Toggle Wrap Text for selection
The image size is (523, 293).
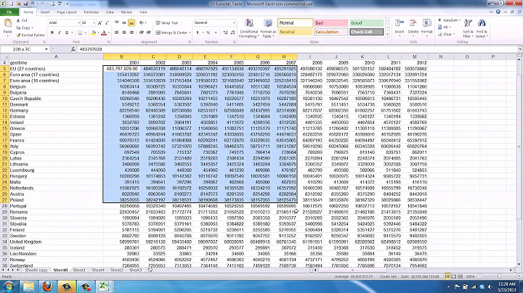point(167,23)
